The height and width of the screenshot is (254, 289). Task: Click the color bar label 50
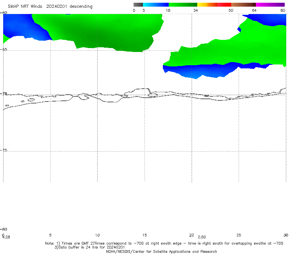point(231,10)
